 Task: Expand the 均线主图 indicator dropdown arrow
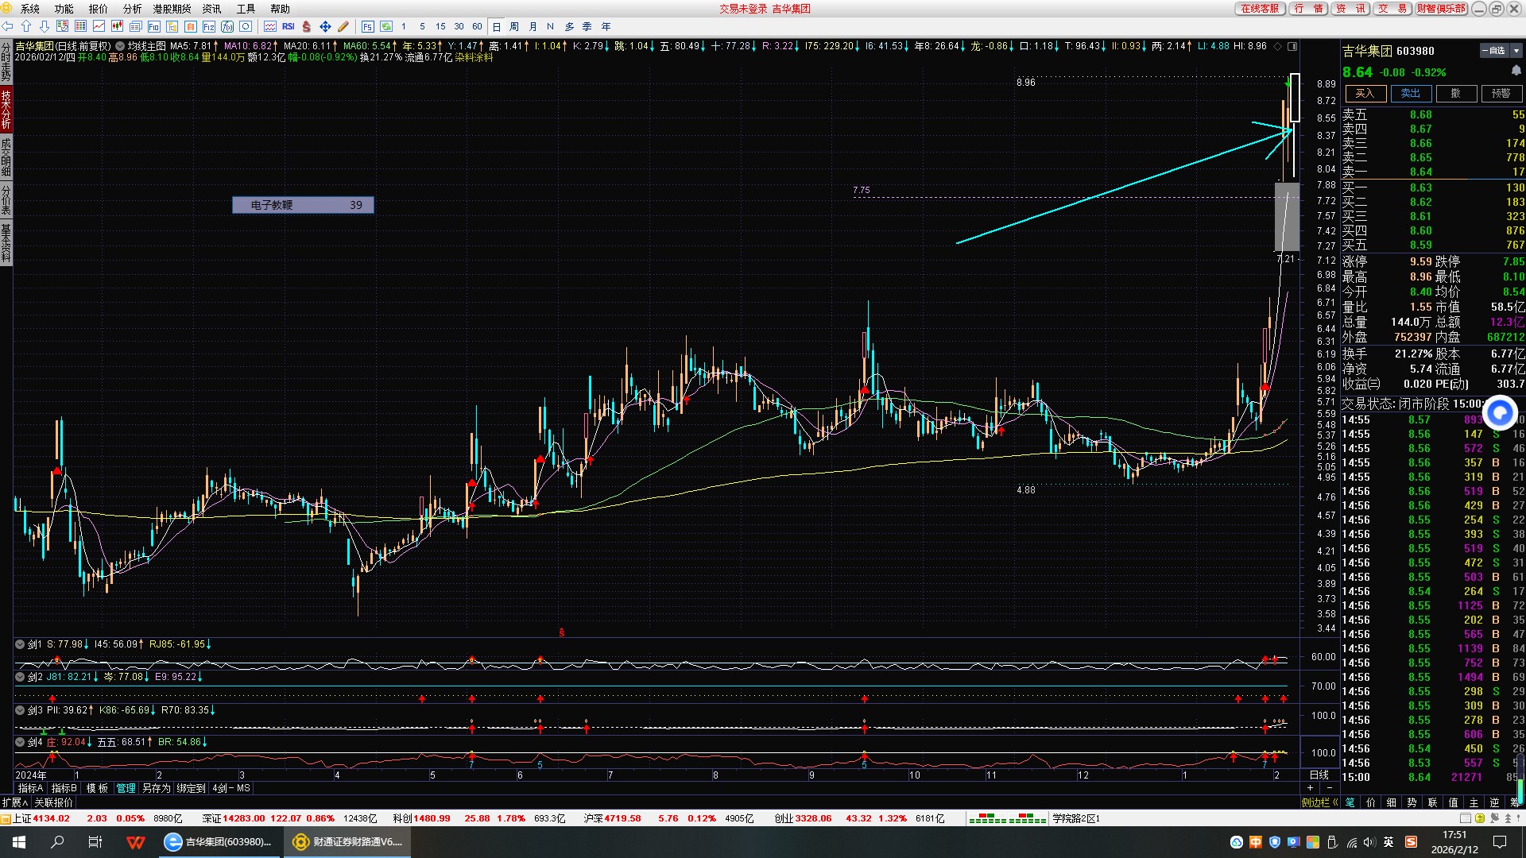120,46
